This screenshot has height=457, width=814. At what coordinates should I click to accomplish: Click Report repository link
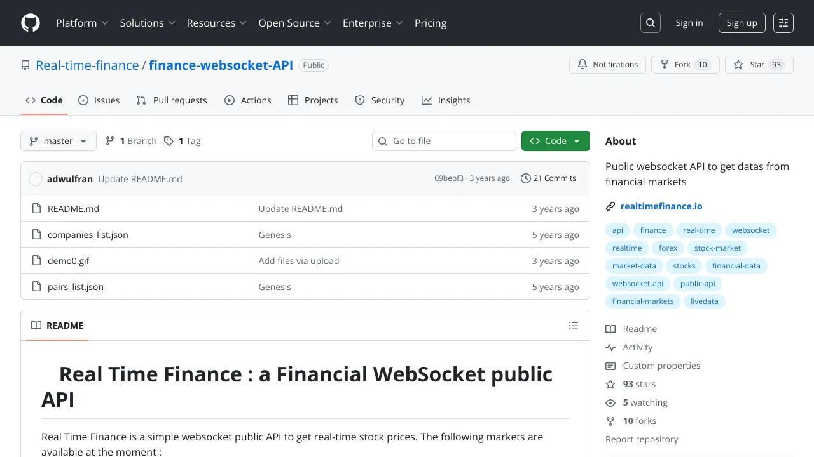(642, 439)
